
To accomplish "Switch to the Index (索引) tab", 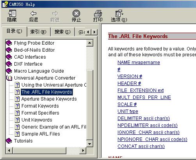I will pos(38,32).
